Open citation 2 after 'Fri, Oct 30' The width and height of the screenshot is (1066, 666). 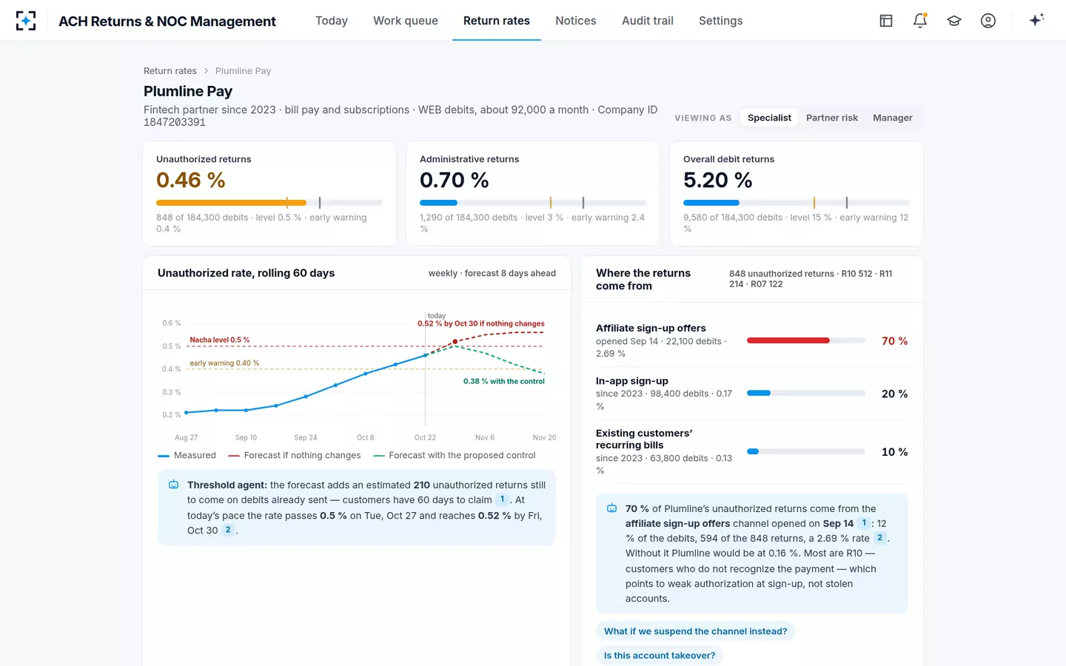point(228,530)
